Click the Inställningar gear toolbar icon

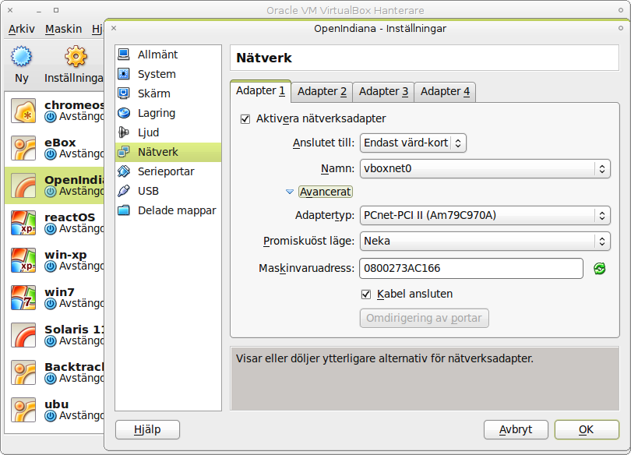[76, 58]
